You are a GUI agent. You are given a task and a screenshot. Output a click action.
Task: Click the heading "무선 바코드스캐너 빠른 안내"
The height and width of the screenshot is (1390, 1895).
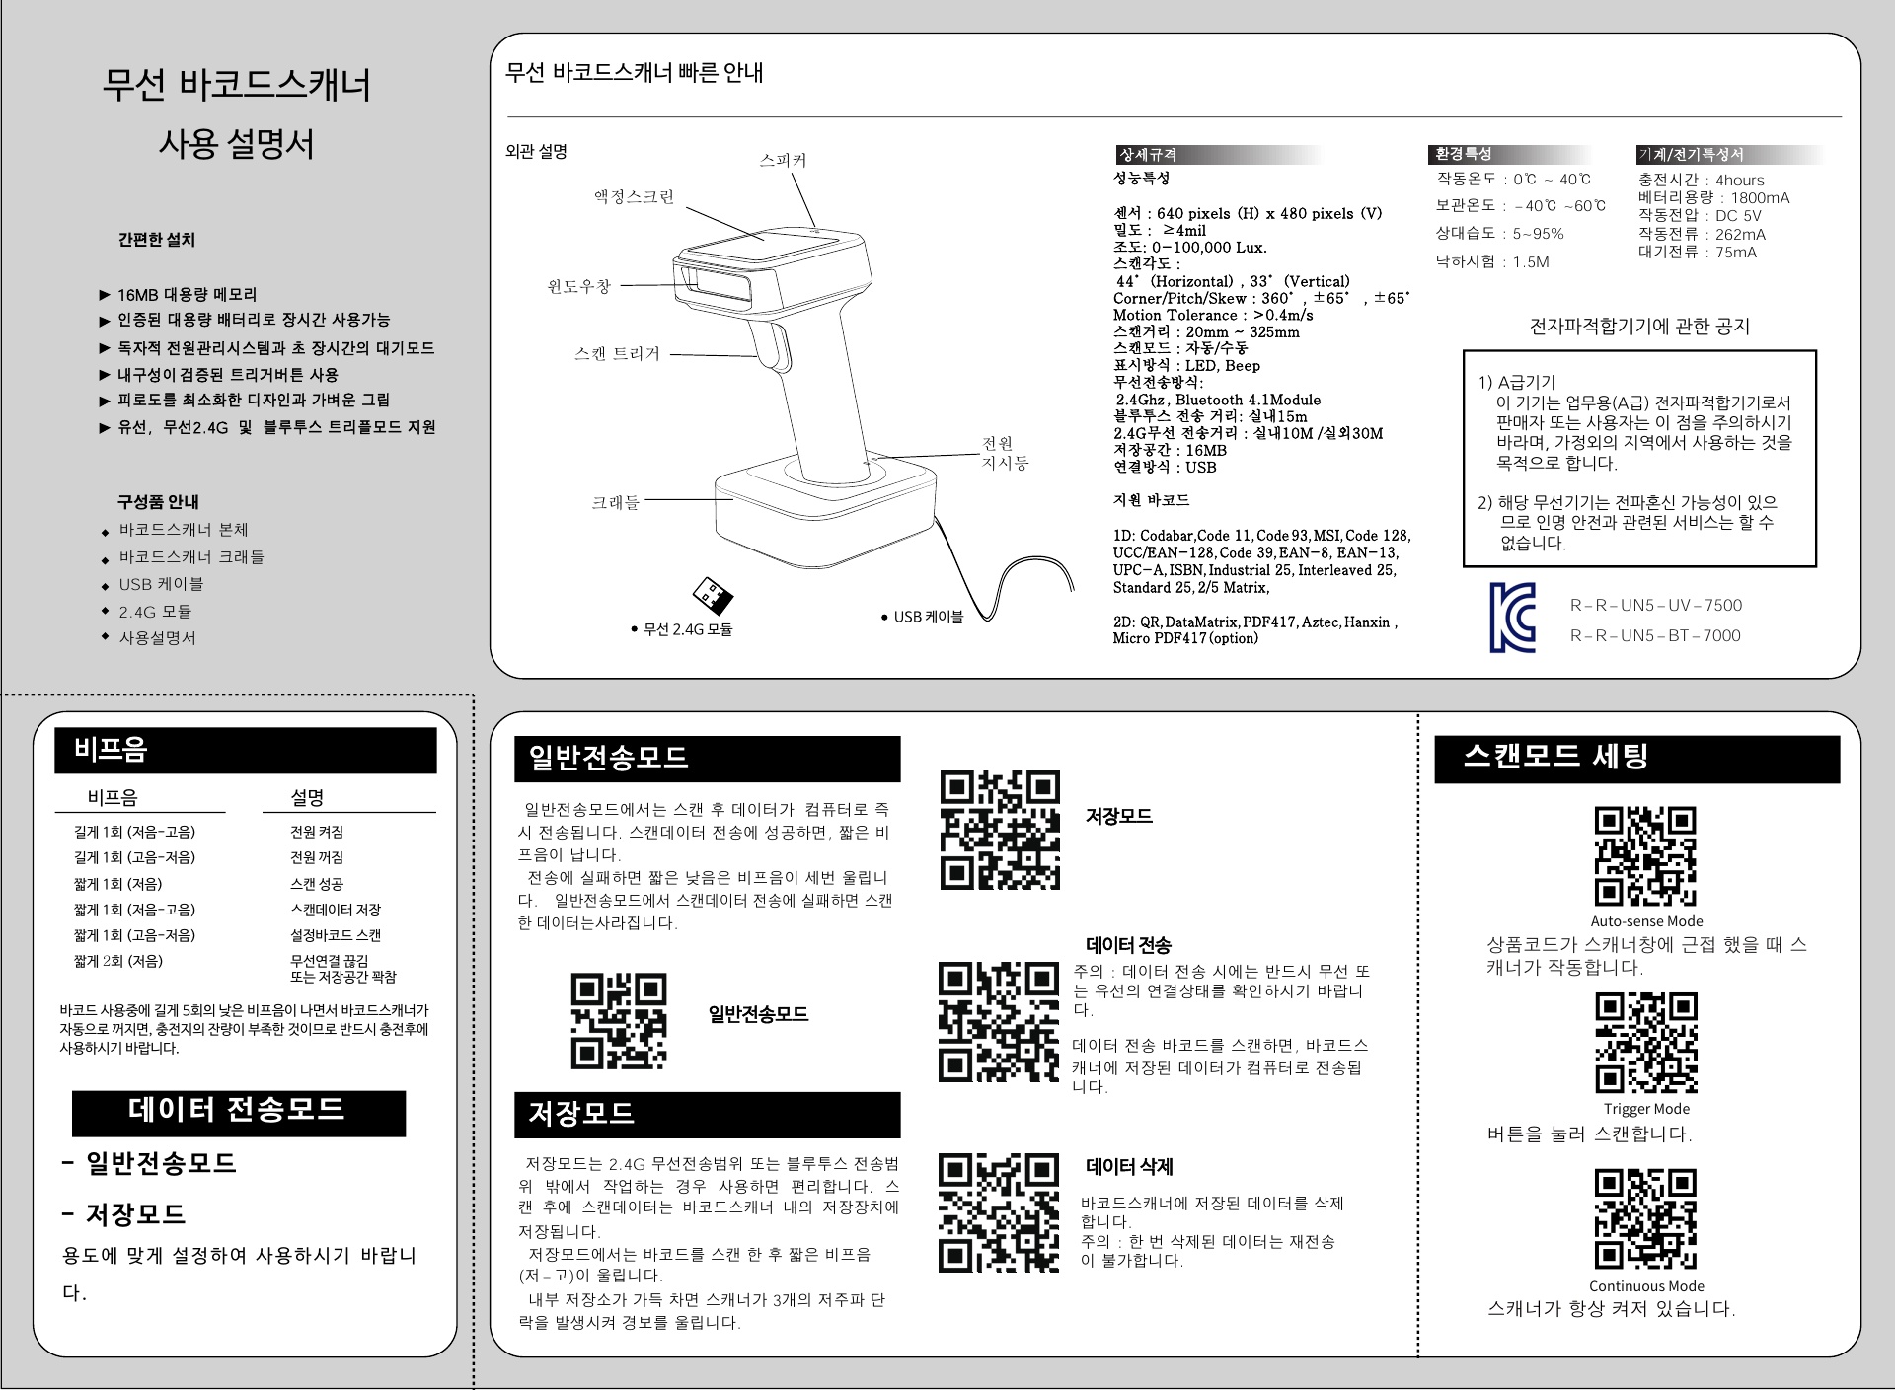[x=634, y=73]
